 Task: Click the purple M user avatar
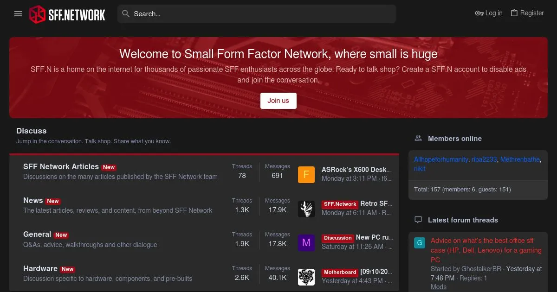point(306,243)
